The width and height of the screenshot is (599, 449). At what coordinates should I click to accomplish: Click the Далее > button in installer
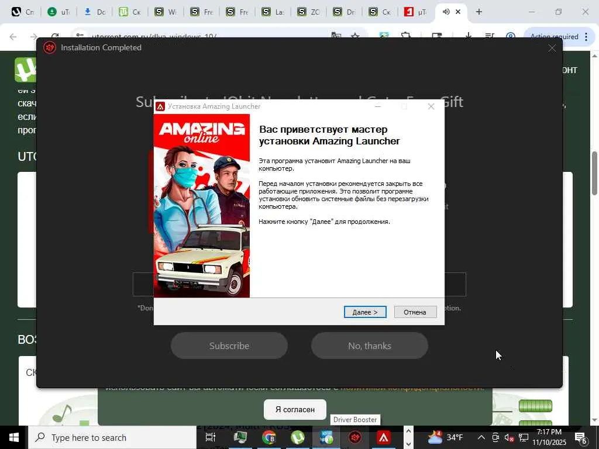pyautogui.click(x=365, y=312)
